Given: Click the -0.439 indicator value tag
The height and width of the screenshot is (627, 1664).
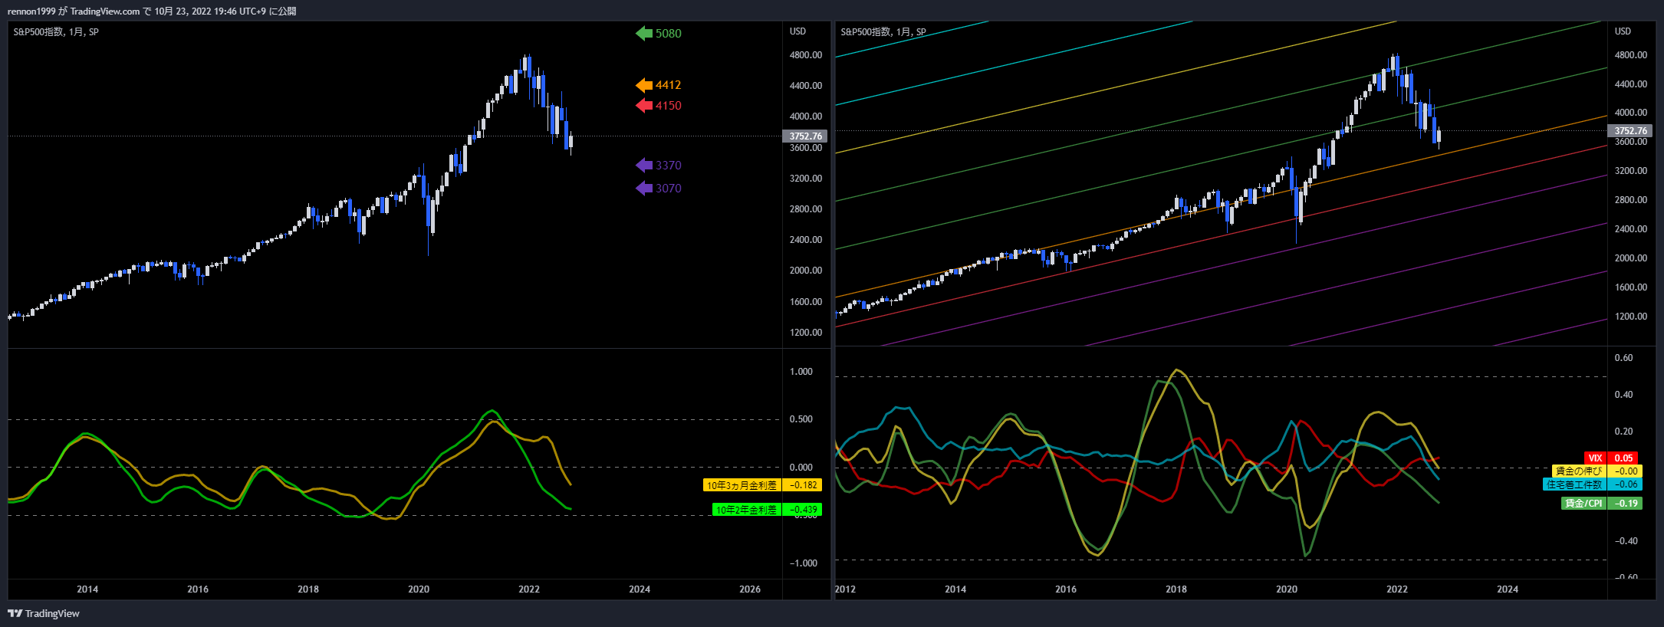Looking at the screenshot, I should (x=802, y=510).
